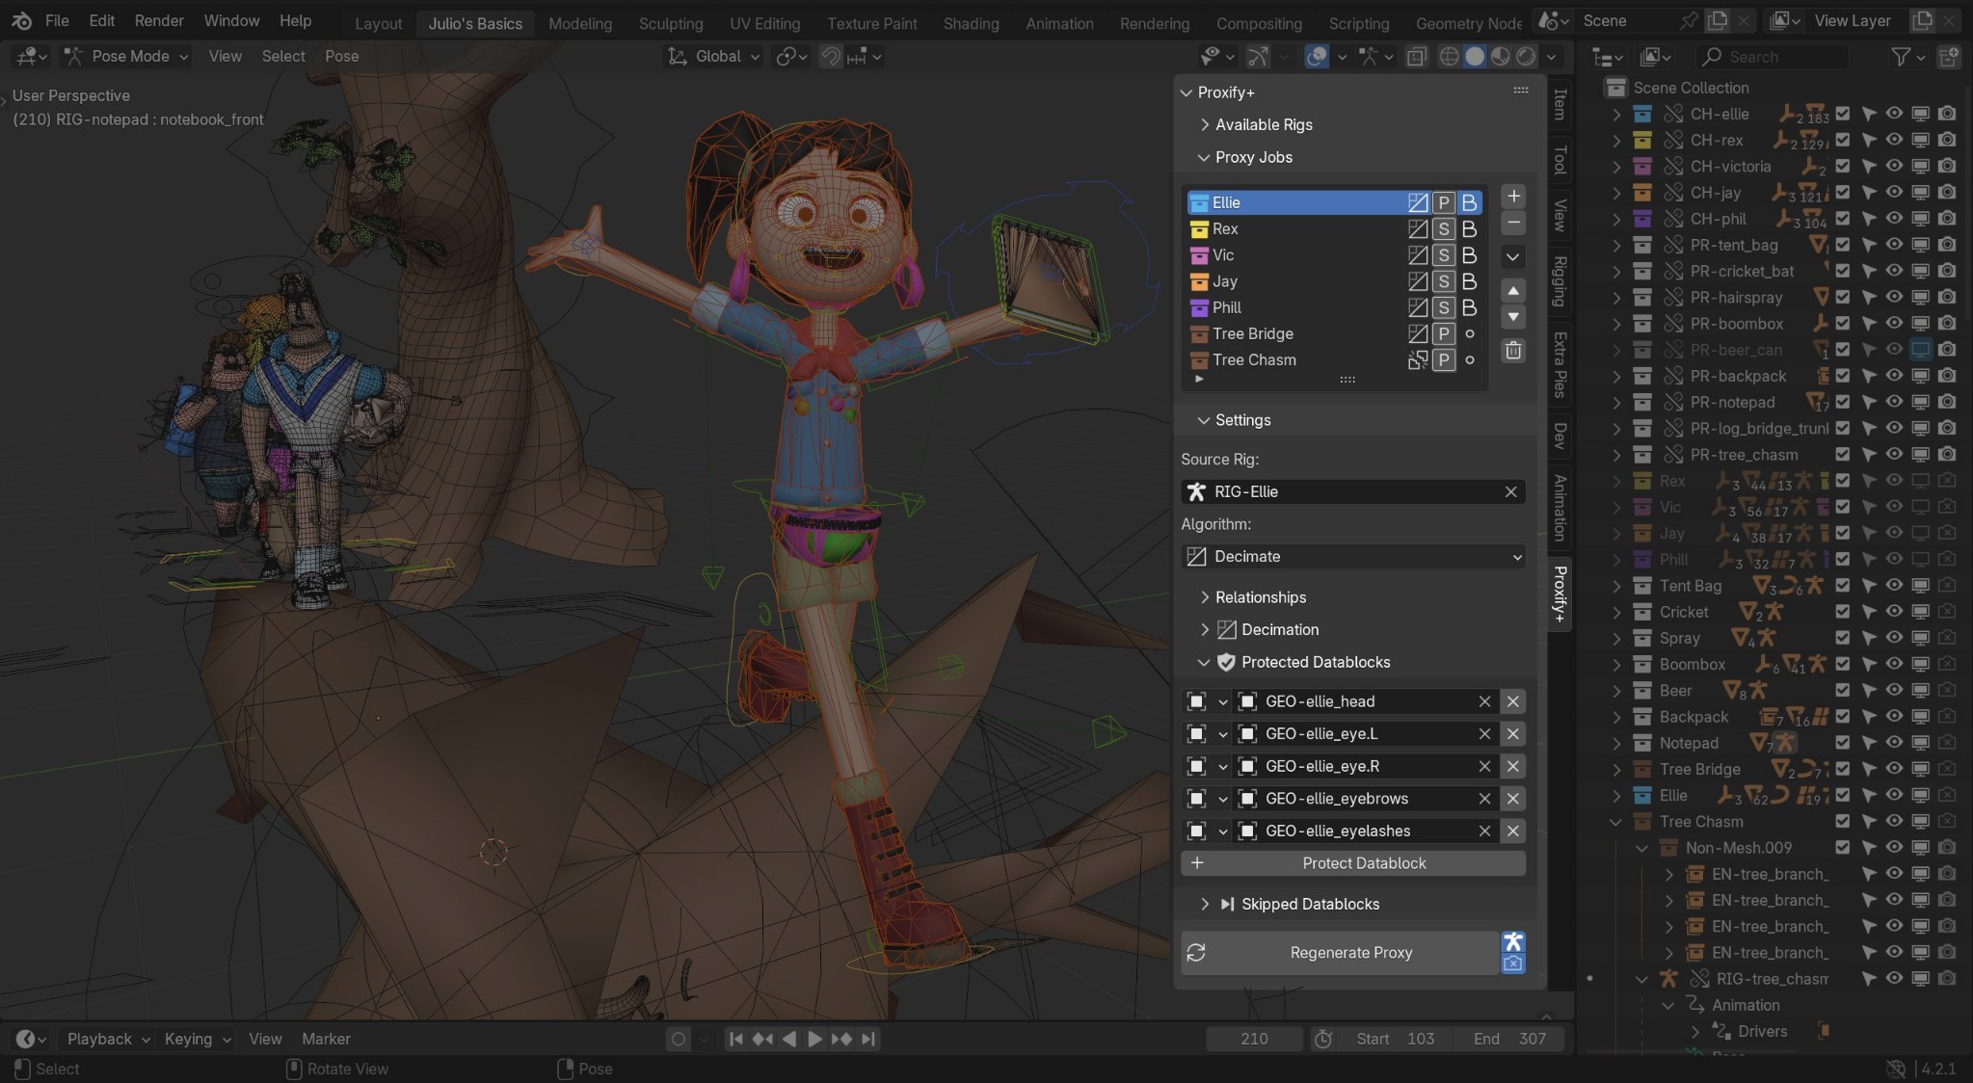1973x1083 pixels.
Task: Uncheck CH-ellie collection exclude checkbox
Action: (1843, 114)
